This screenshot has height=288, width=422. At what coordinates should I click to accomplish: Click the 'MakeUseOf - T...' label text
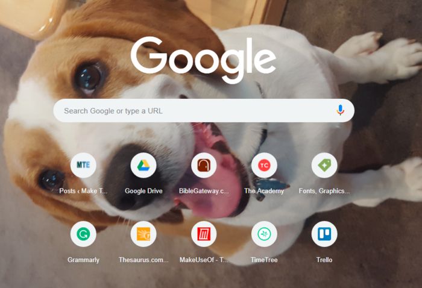point(204,260)
